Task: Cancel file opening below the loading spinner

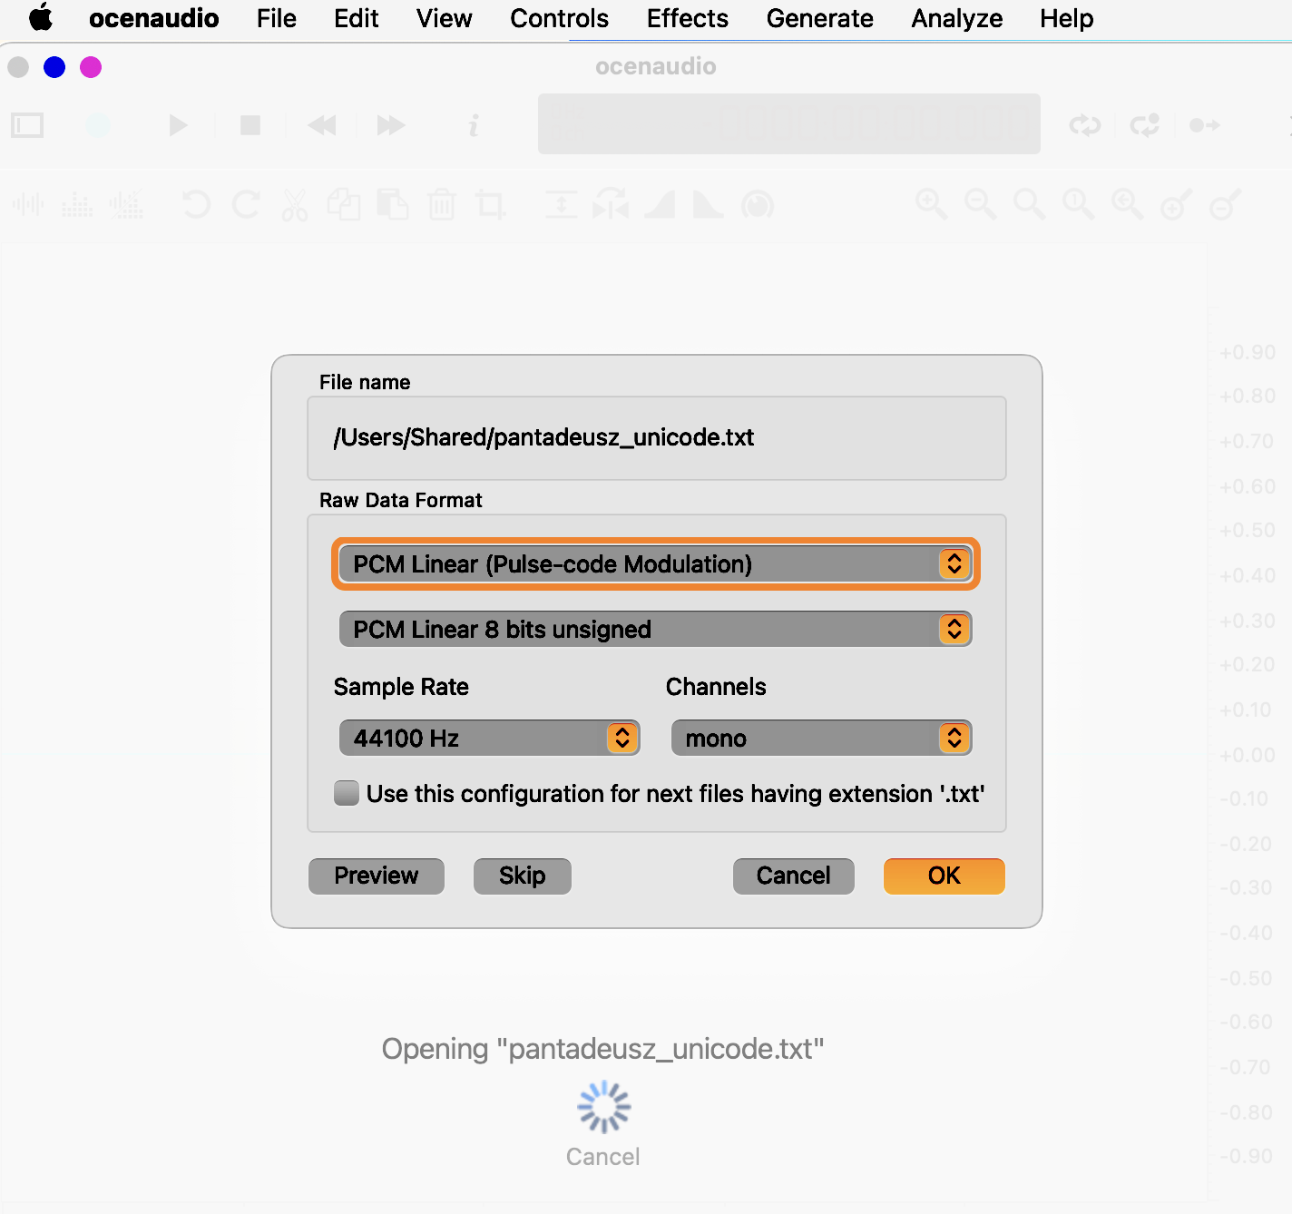Action: pyautogui.click(x=602, y=1157)
